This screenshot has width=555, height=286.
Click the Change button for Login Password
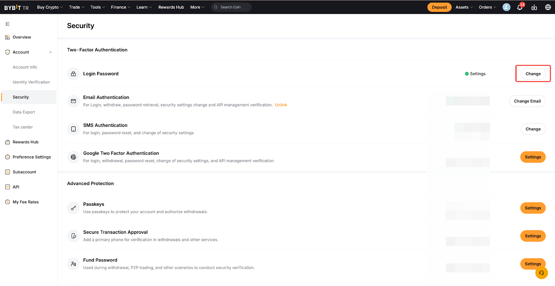tap(533, 74)
